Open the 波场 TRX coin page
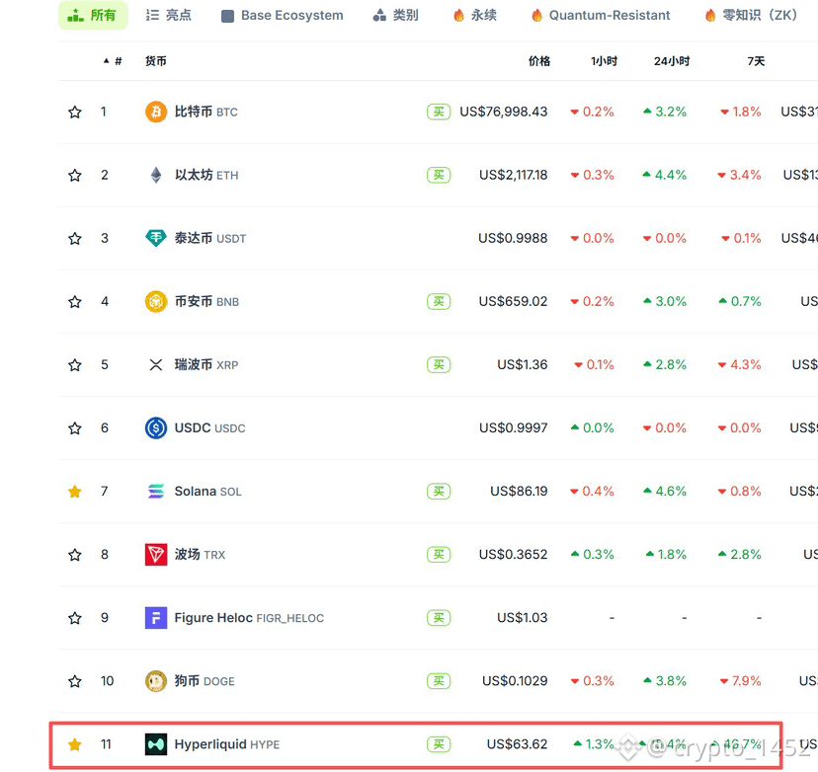Image resolution: width=818 pixels, height=772 pixels. 200,555
